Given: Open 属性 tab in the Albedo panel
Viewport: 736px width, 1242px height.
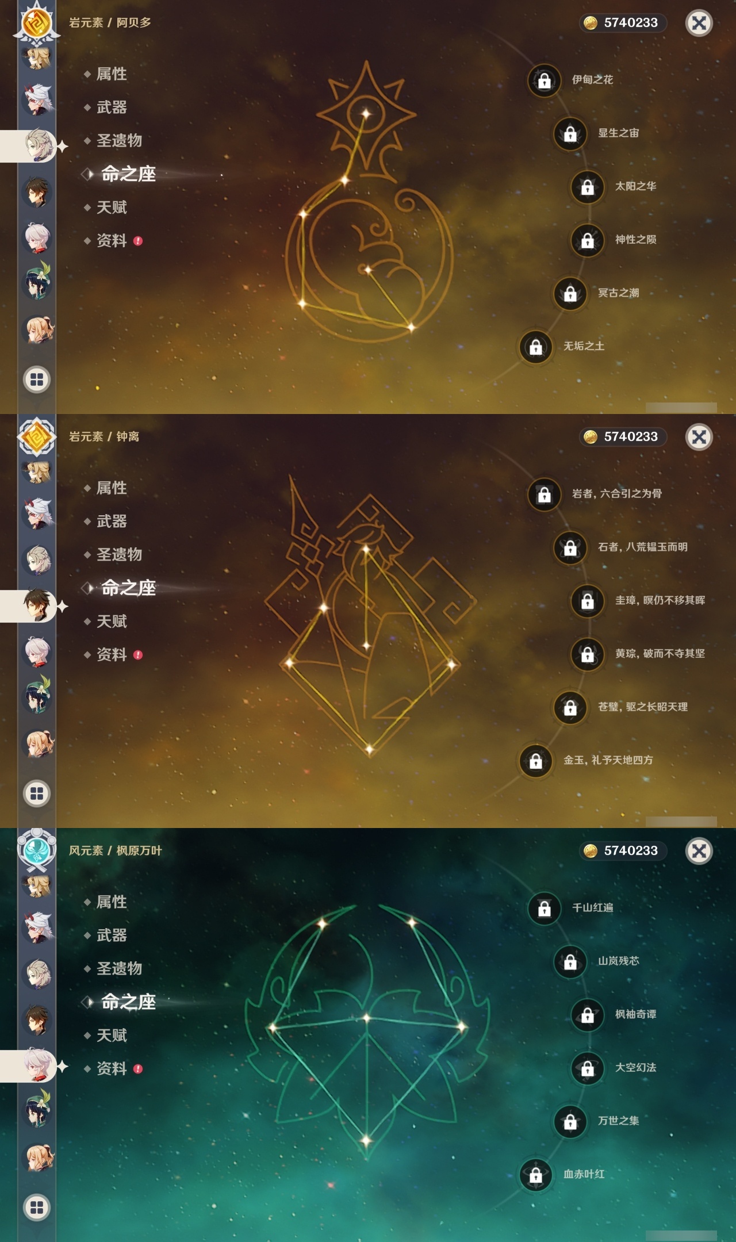Looking at the screenshot, I should pyautogui.click(x=112, y=74).
